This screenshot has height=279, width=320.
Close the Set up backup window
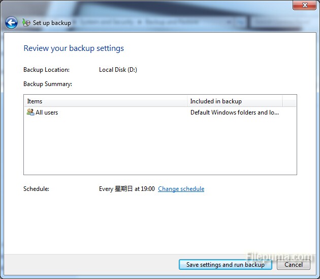(x=304, y=5)
